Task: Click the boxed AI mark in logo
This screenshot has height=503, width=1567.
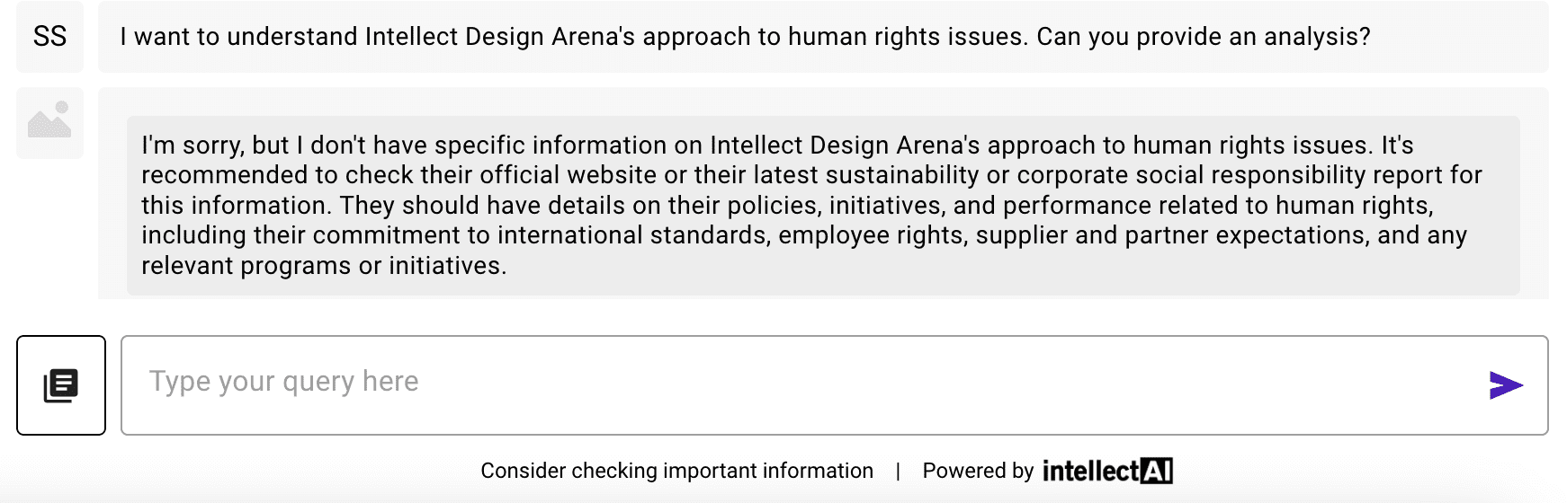Action: pos(1156,471)
